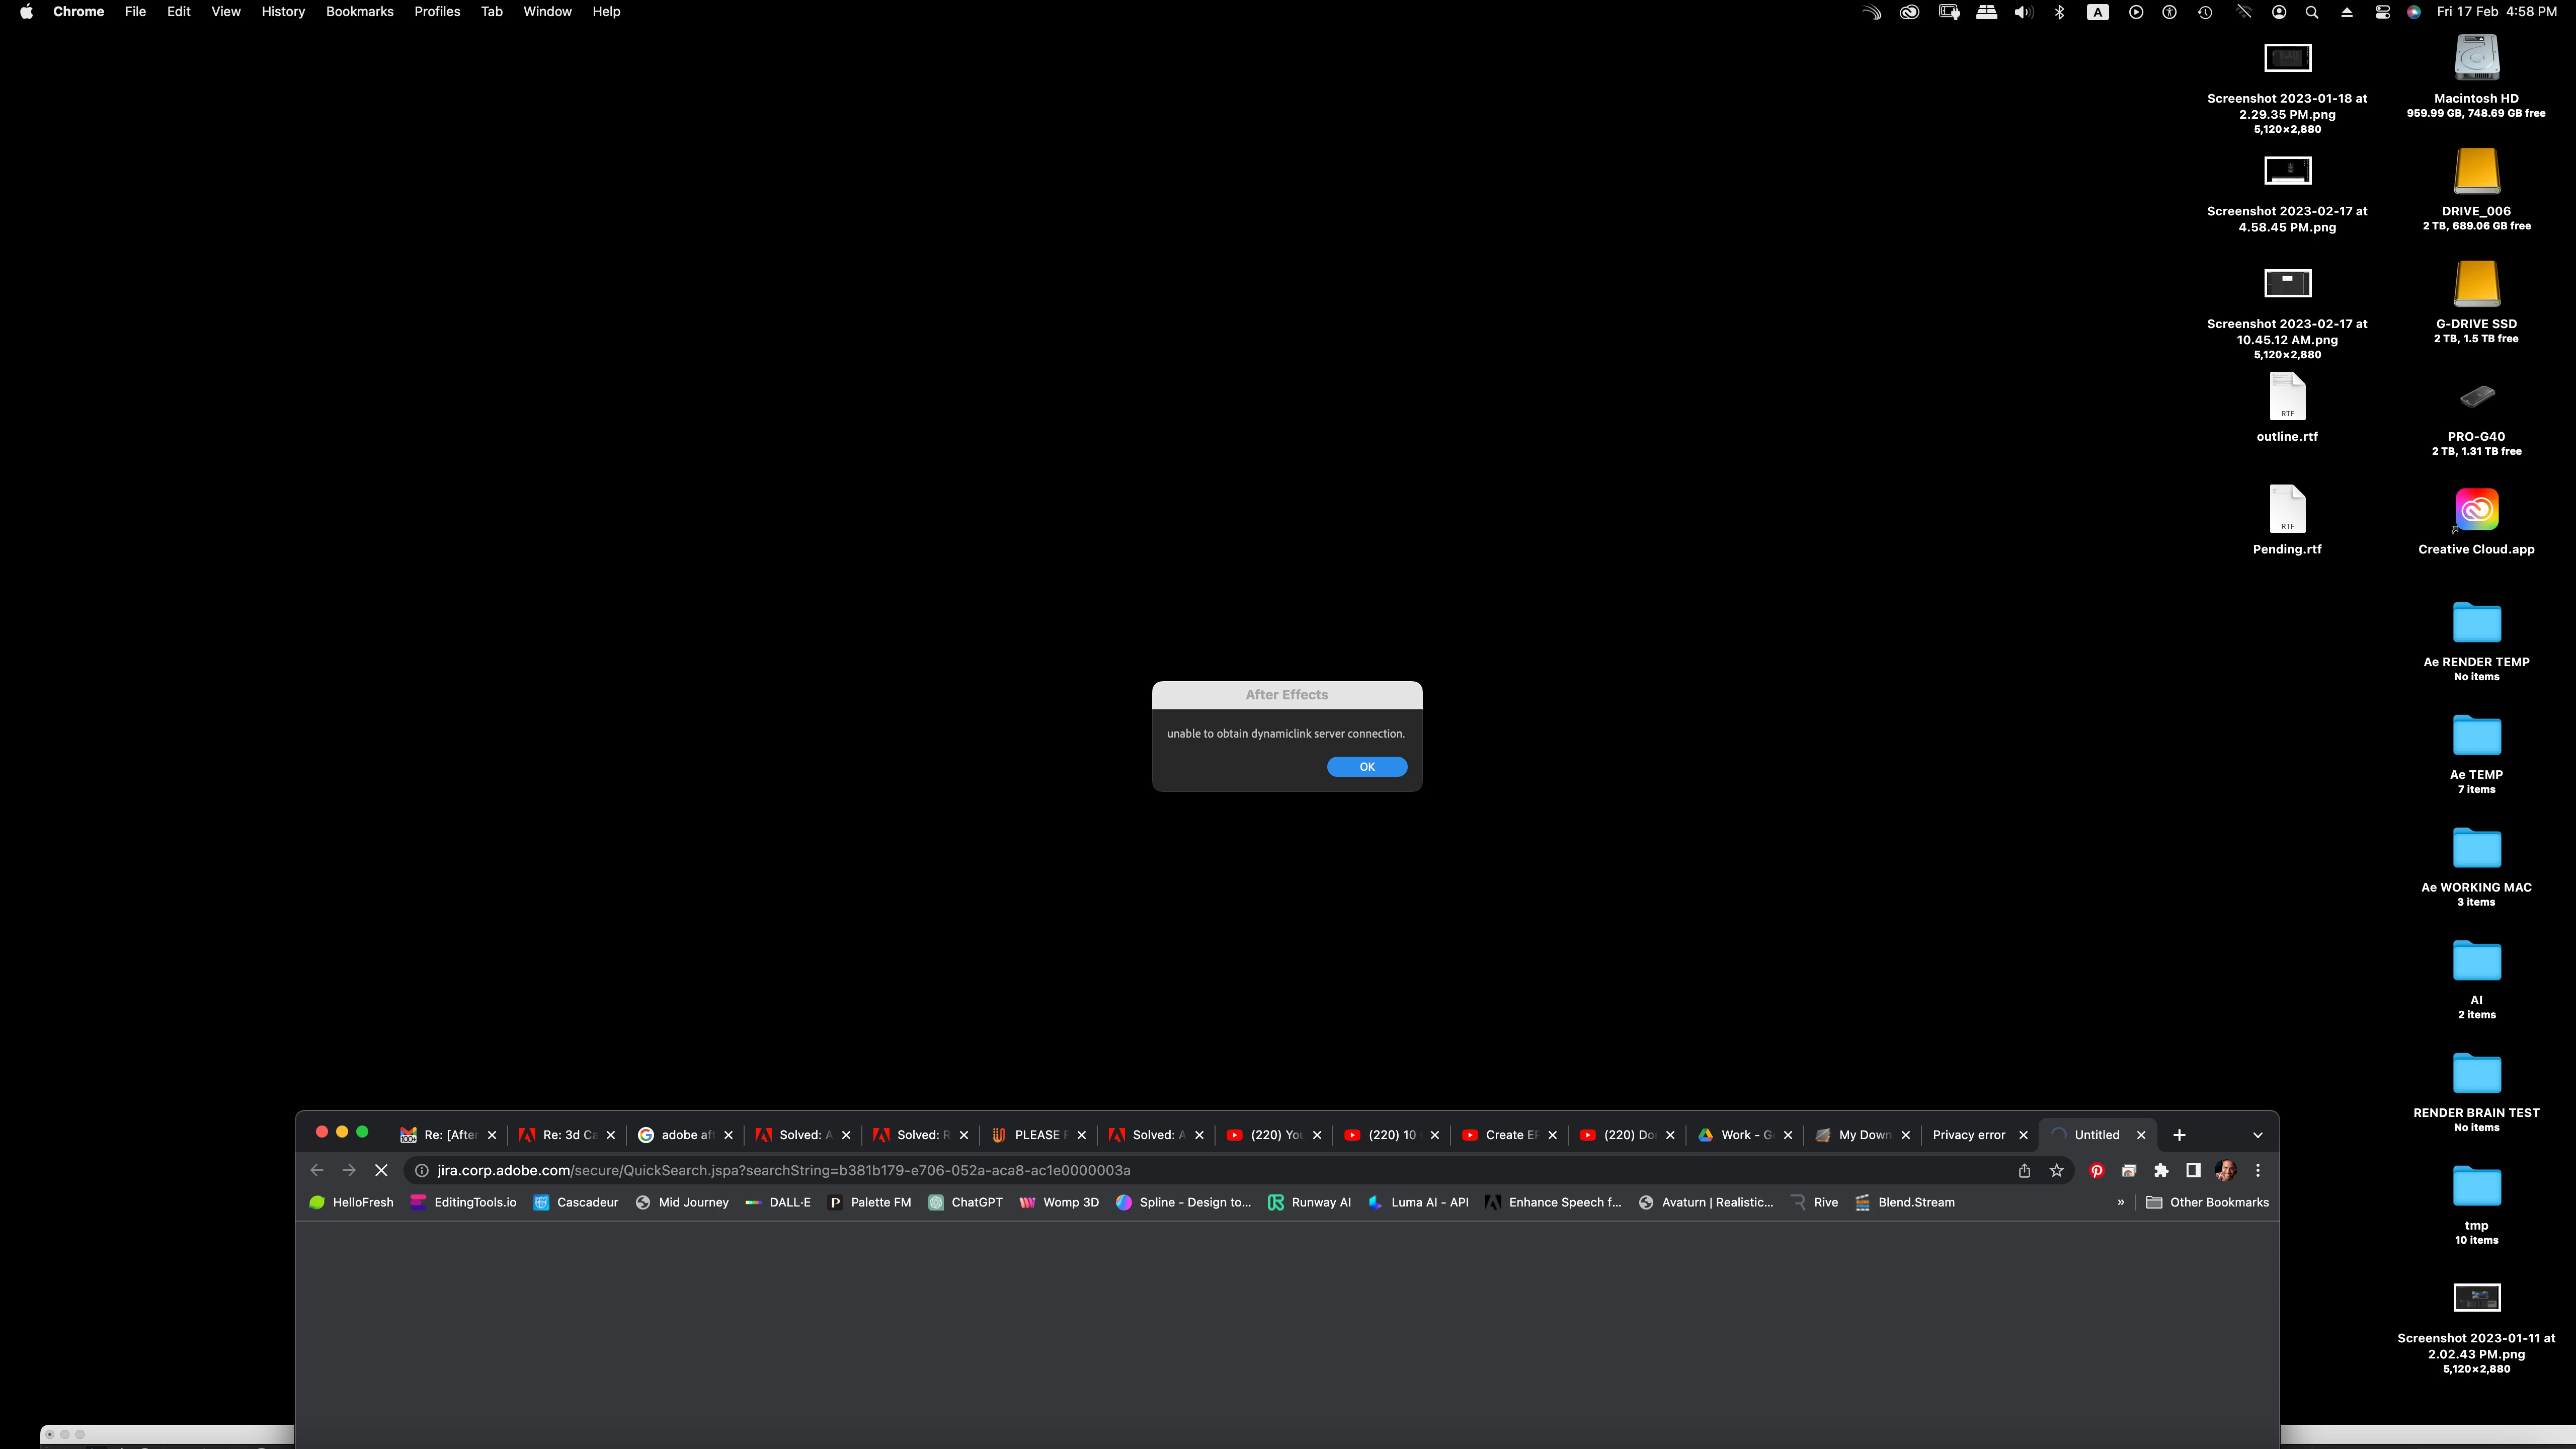
Task: Open the Other Bookmarks folder
Action: click(x=2207, y=1202)
